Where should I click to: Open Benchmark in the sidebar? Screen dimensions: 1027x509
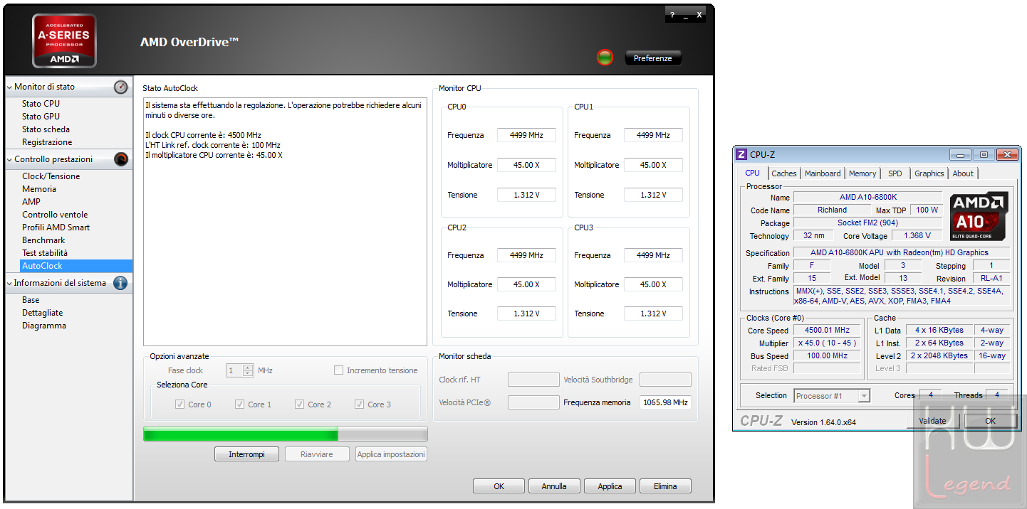pyautogui.click(x=43, y=240)
